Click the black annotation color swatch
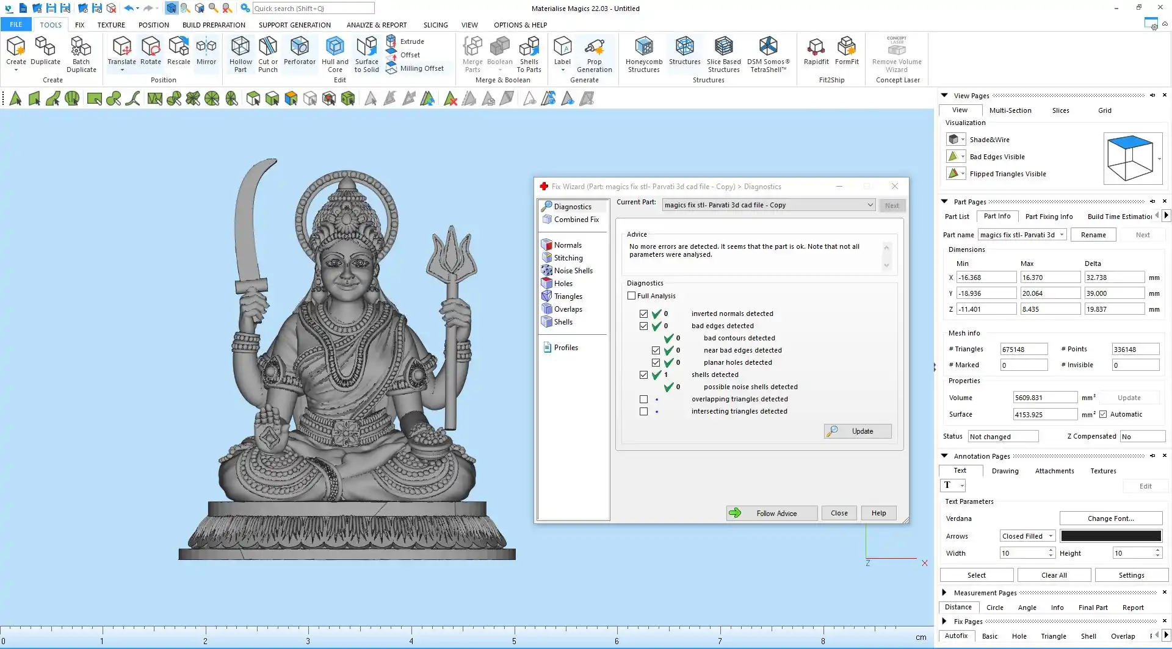1172x649 pixels. click(1110, 536)
